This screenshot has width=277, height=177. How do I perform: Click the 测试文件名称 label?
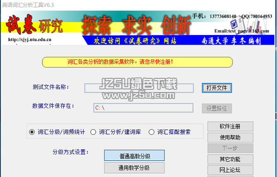(x=51, y=87)
